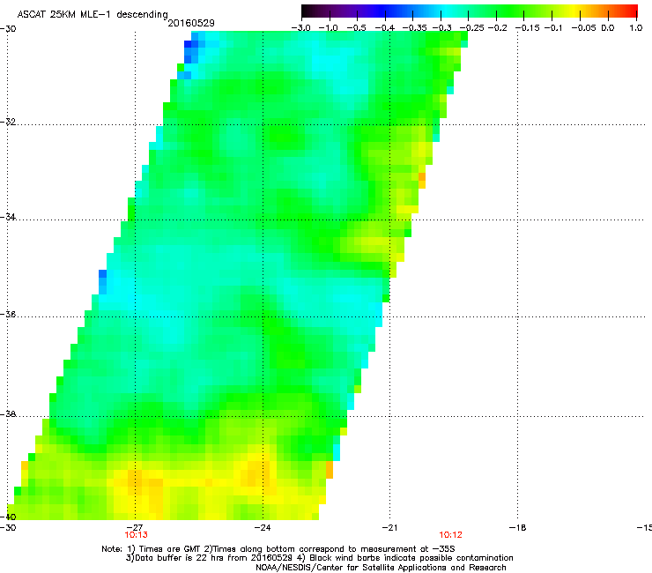Click the colorbar's -0.2 tick label
The image size is (652, 573).
coord(497,28)
